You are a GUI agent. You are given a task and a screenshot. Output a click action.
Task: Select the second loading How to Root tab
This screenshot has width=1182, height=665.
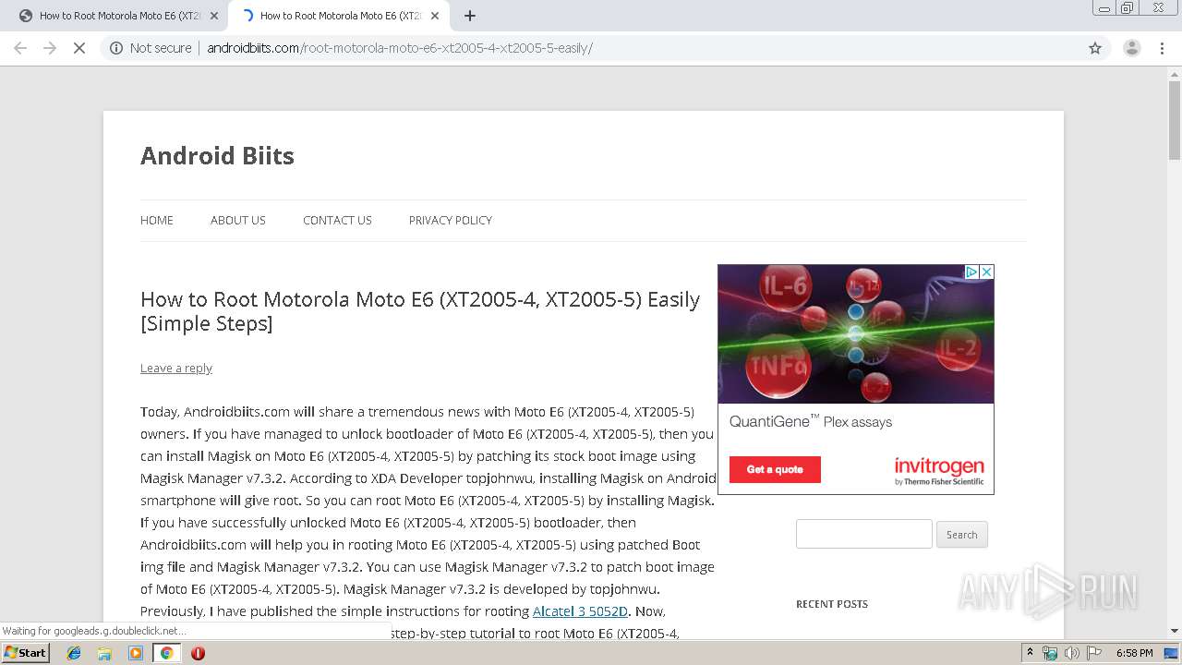[x=339, y=16]
